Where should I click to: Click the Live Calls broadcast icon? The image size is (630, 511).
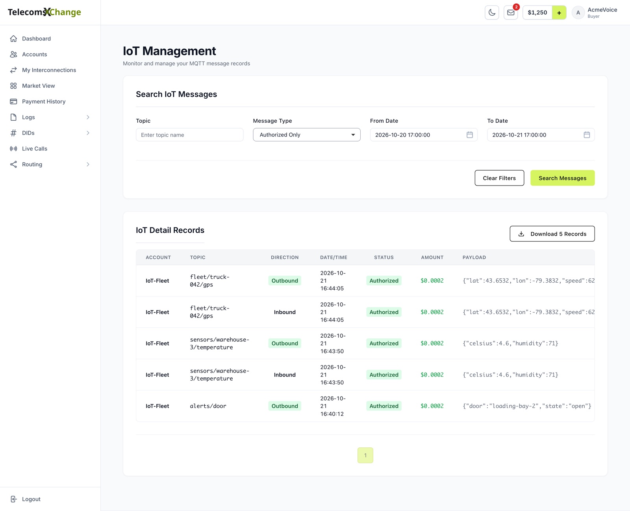click(x=13, y=149)
